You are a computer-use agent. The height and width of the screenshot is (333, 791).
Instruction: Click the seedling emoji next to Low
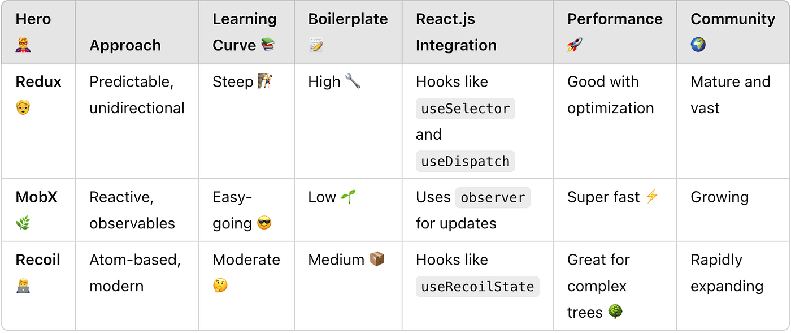pyautogui.click(x=348, y=197)
